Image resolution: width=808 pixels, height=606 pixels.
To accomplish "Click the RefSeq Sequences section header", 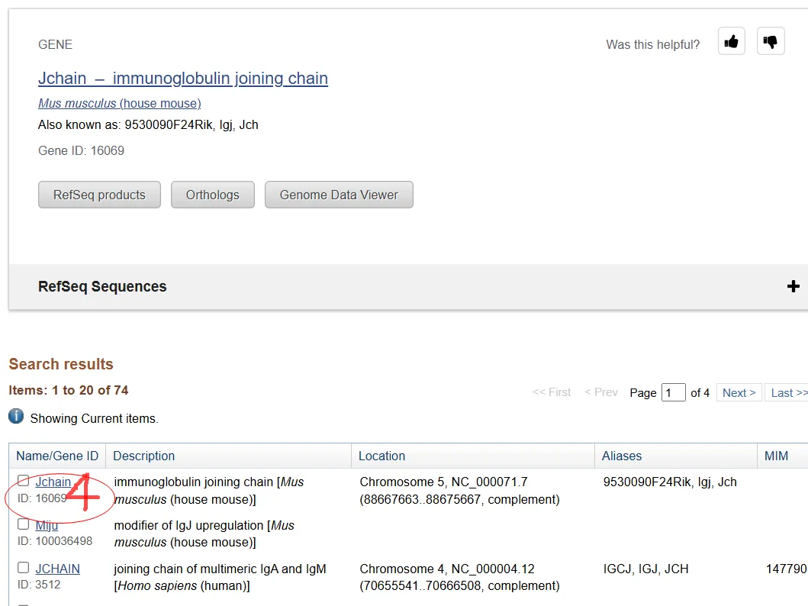I will tap(102, 286).
